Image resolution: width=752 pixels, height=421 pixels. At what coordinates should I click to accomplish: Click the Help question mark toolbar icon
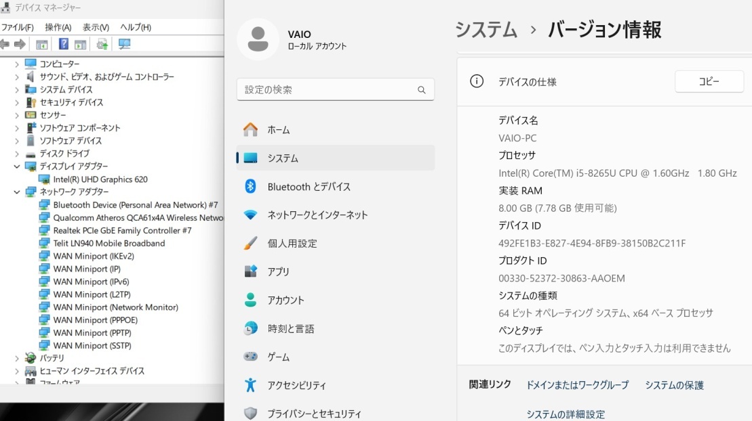click(63, 44)
